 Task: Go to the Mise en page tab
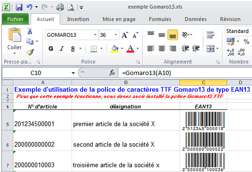point(119,19)
